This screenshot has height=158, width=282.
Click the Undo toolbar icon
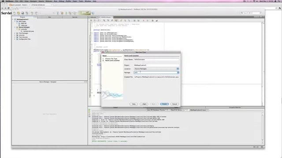click(32, 13)
